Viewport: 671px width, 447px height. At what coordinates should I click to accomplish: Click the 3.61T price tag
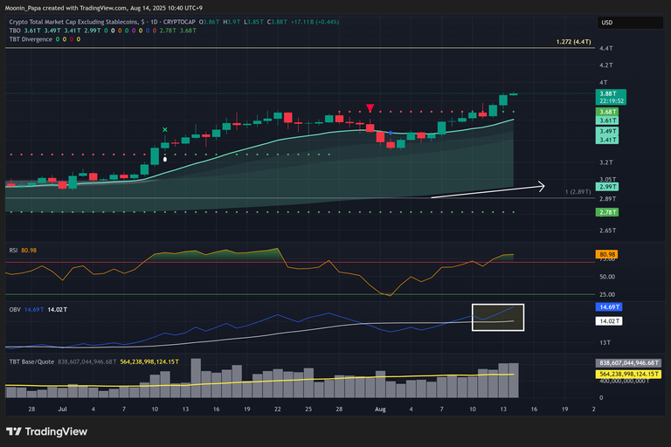[x=607, y=120]
